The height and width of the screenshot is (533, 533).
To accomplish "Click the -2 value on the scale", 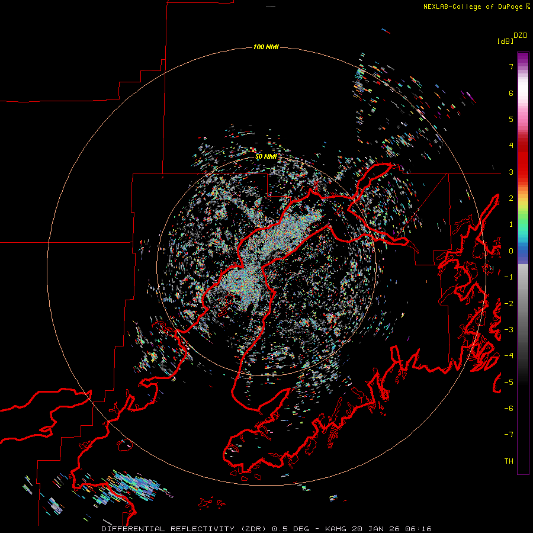I will pyautogui.click(x=509, y=304).
